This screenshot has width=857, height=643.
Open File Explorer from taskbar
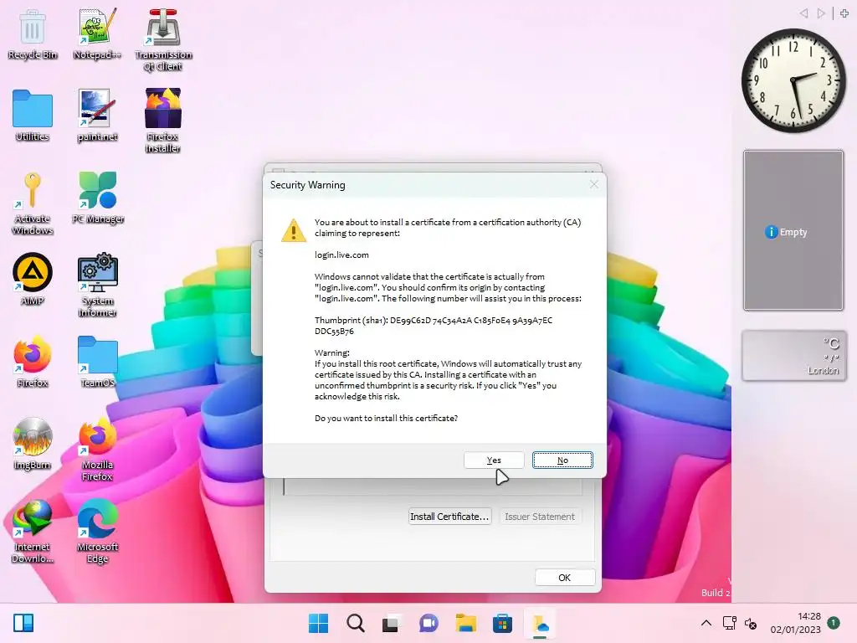click(465, 623)
